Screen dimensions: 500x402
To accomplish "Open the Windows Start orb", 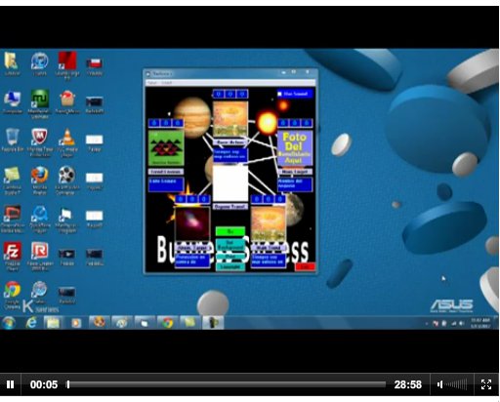I will [9, 323].
